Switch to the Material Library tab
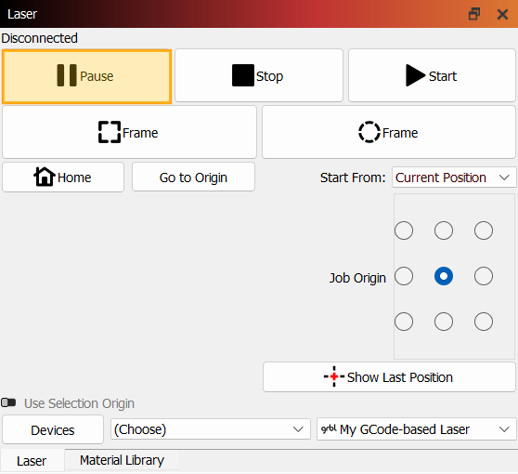This screenshot has width=518, height=474. point(122,460)
